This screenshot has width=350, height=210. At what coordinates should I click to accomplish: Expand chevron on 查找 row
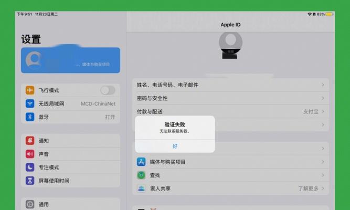[x=323, y=175]
